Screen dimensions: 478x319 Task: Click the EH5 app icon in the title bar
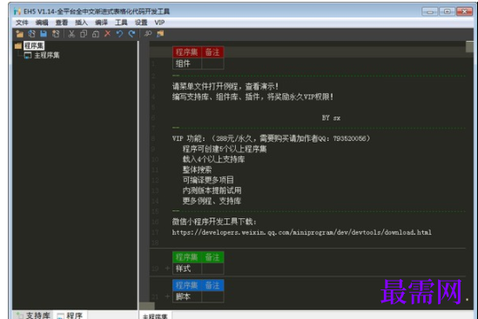click(17, 11)
